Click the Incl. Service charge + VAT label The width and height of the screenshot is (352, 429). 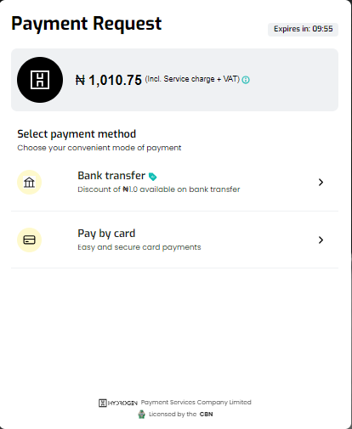pyautogui.click(x=192, y=79)
